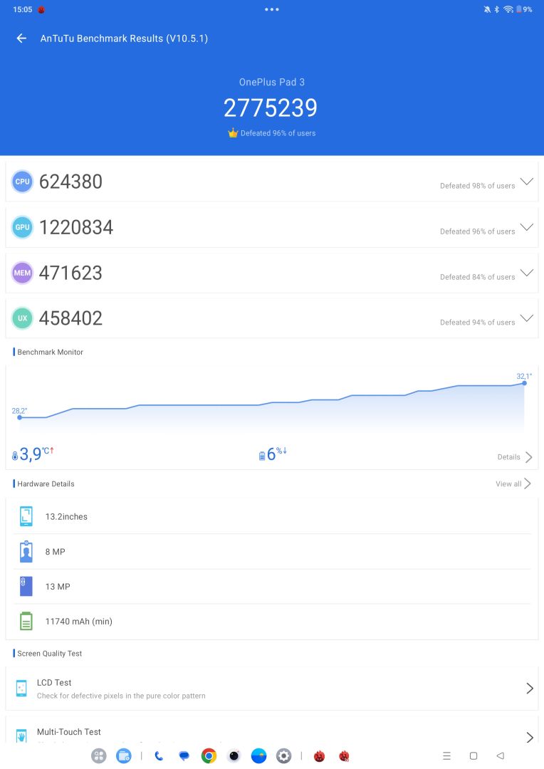Viewport: 544px width, 769px height.
Task: Click the Multi-Touch Test arrow chevron
Action: pos(529,737)
